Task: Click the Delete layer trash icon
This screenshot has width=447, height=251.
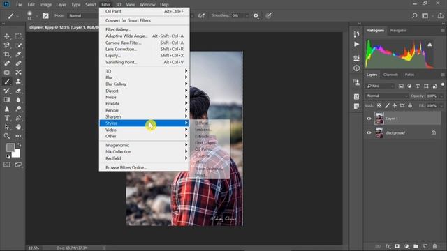Action: click(x=434, y=246)
